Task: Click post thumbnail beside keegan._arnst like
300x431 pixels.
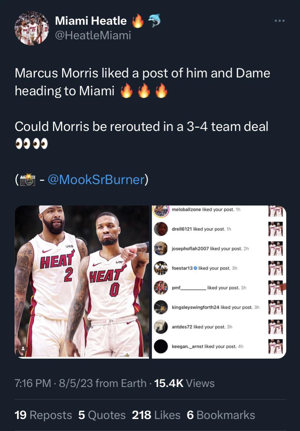Action: click(x=276, y=346)
